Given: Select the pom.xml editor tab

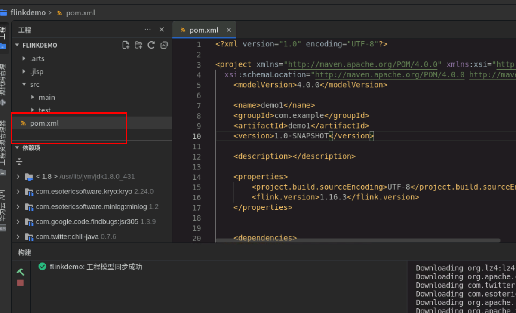Looking at the screenshot, I should point(203,30).
